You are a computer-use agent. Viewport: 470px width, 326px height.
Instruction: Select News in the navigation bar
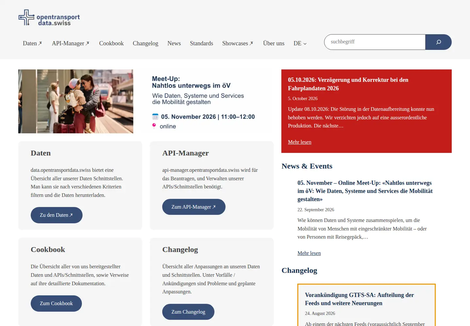click(174, 43)
